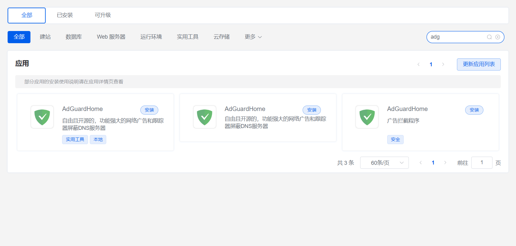Open the AdGuardHome shield icon tagged 实用工具
Screen dimensions: 516x246
point(42,117)
